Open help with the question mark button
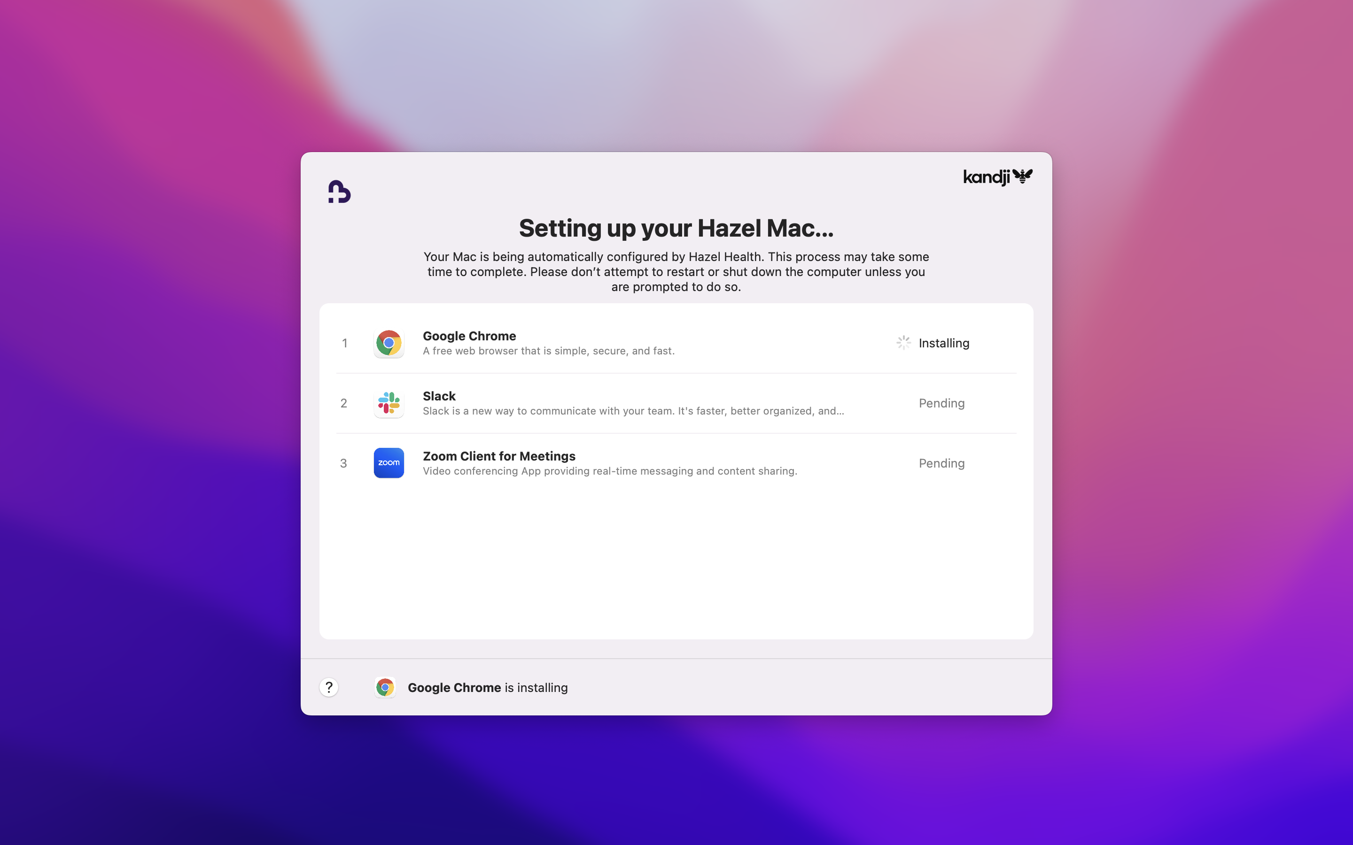The image size is (1353, 845). tap(329, 687)
